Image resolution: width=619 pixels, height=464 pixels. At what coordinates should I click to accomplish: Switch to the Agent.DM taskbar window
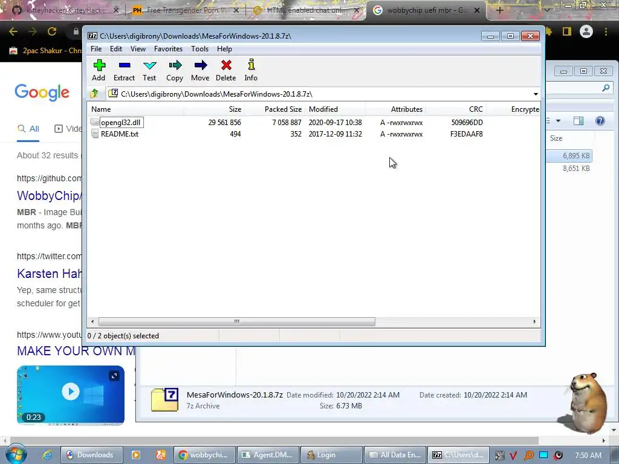[267, 455]
